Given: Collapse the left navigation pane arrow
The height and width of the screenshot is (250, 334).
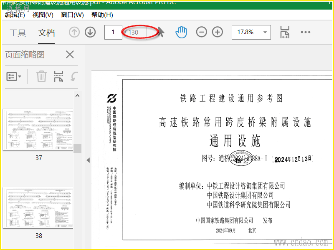Looking at the screenshot, I should [88, 160].
